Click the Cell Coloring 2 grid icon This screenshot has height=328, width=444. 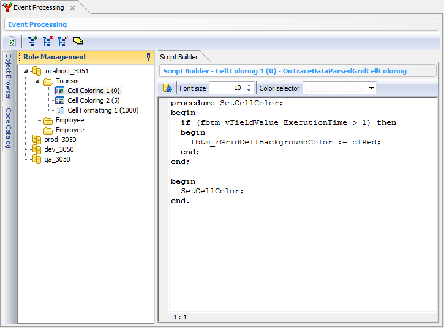pyautogui.click(x=60, y=100)
